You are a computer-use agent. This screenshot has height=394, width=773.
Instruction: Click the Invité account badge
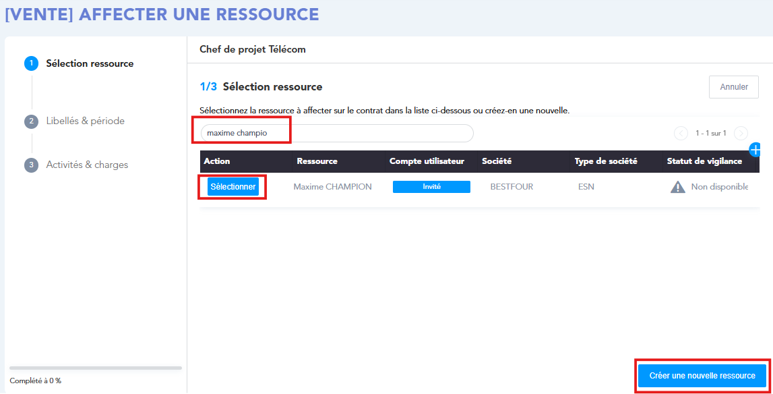431,187
